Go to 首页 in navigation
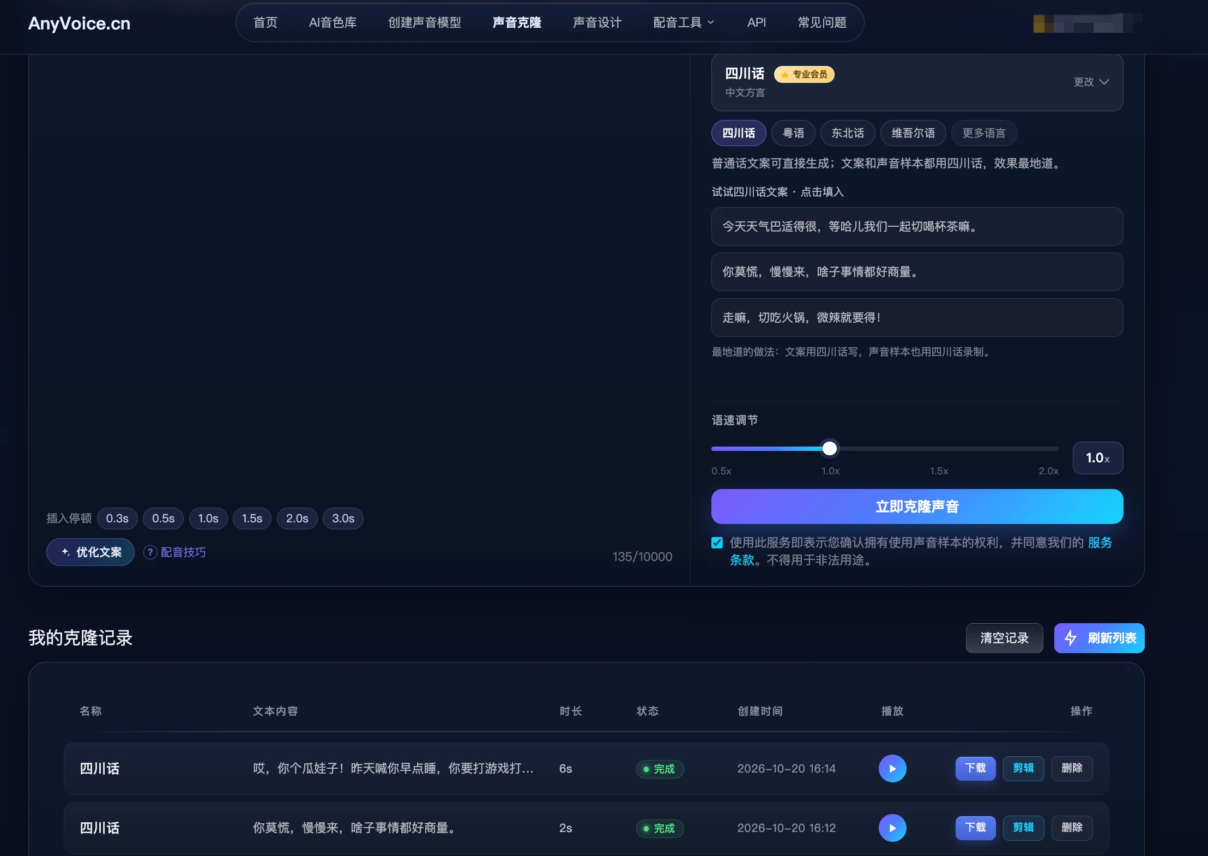 click(265, 22)
